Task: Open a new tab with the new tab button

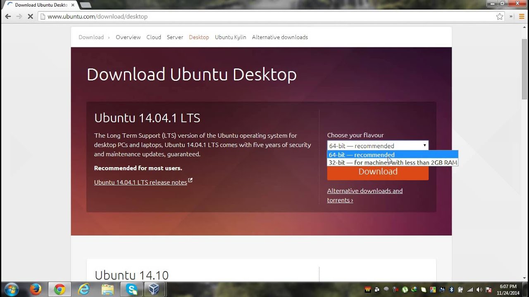Action: 85,5
